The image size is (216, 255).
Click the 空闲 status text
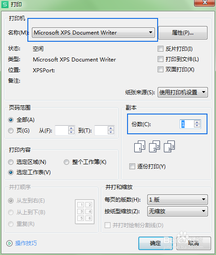click(x=38, y=48)
